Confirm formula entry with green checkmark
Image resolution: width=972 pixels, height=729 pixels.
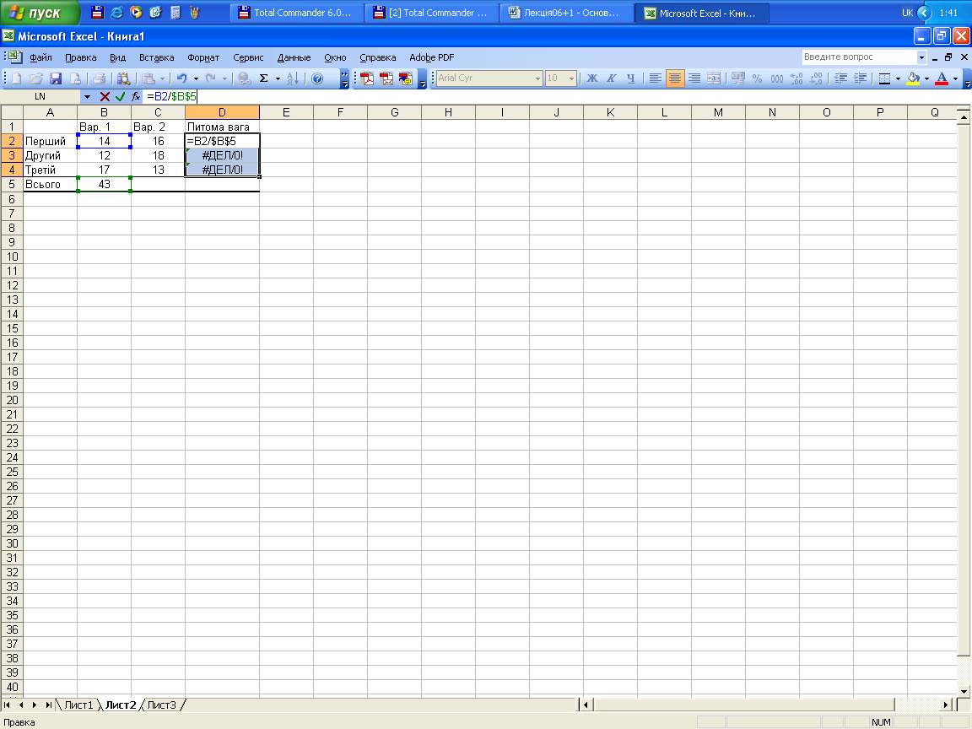(x=121, y=96)
